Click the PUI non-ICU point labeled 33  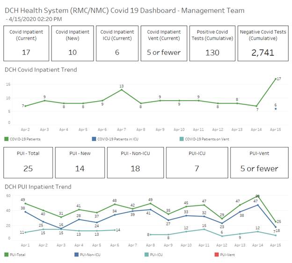[186, 216]
